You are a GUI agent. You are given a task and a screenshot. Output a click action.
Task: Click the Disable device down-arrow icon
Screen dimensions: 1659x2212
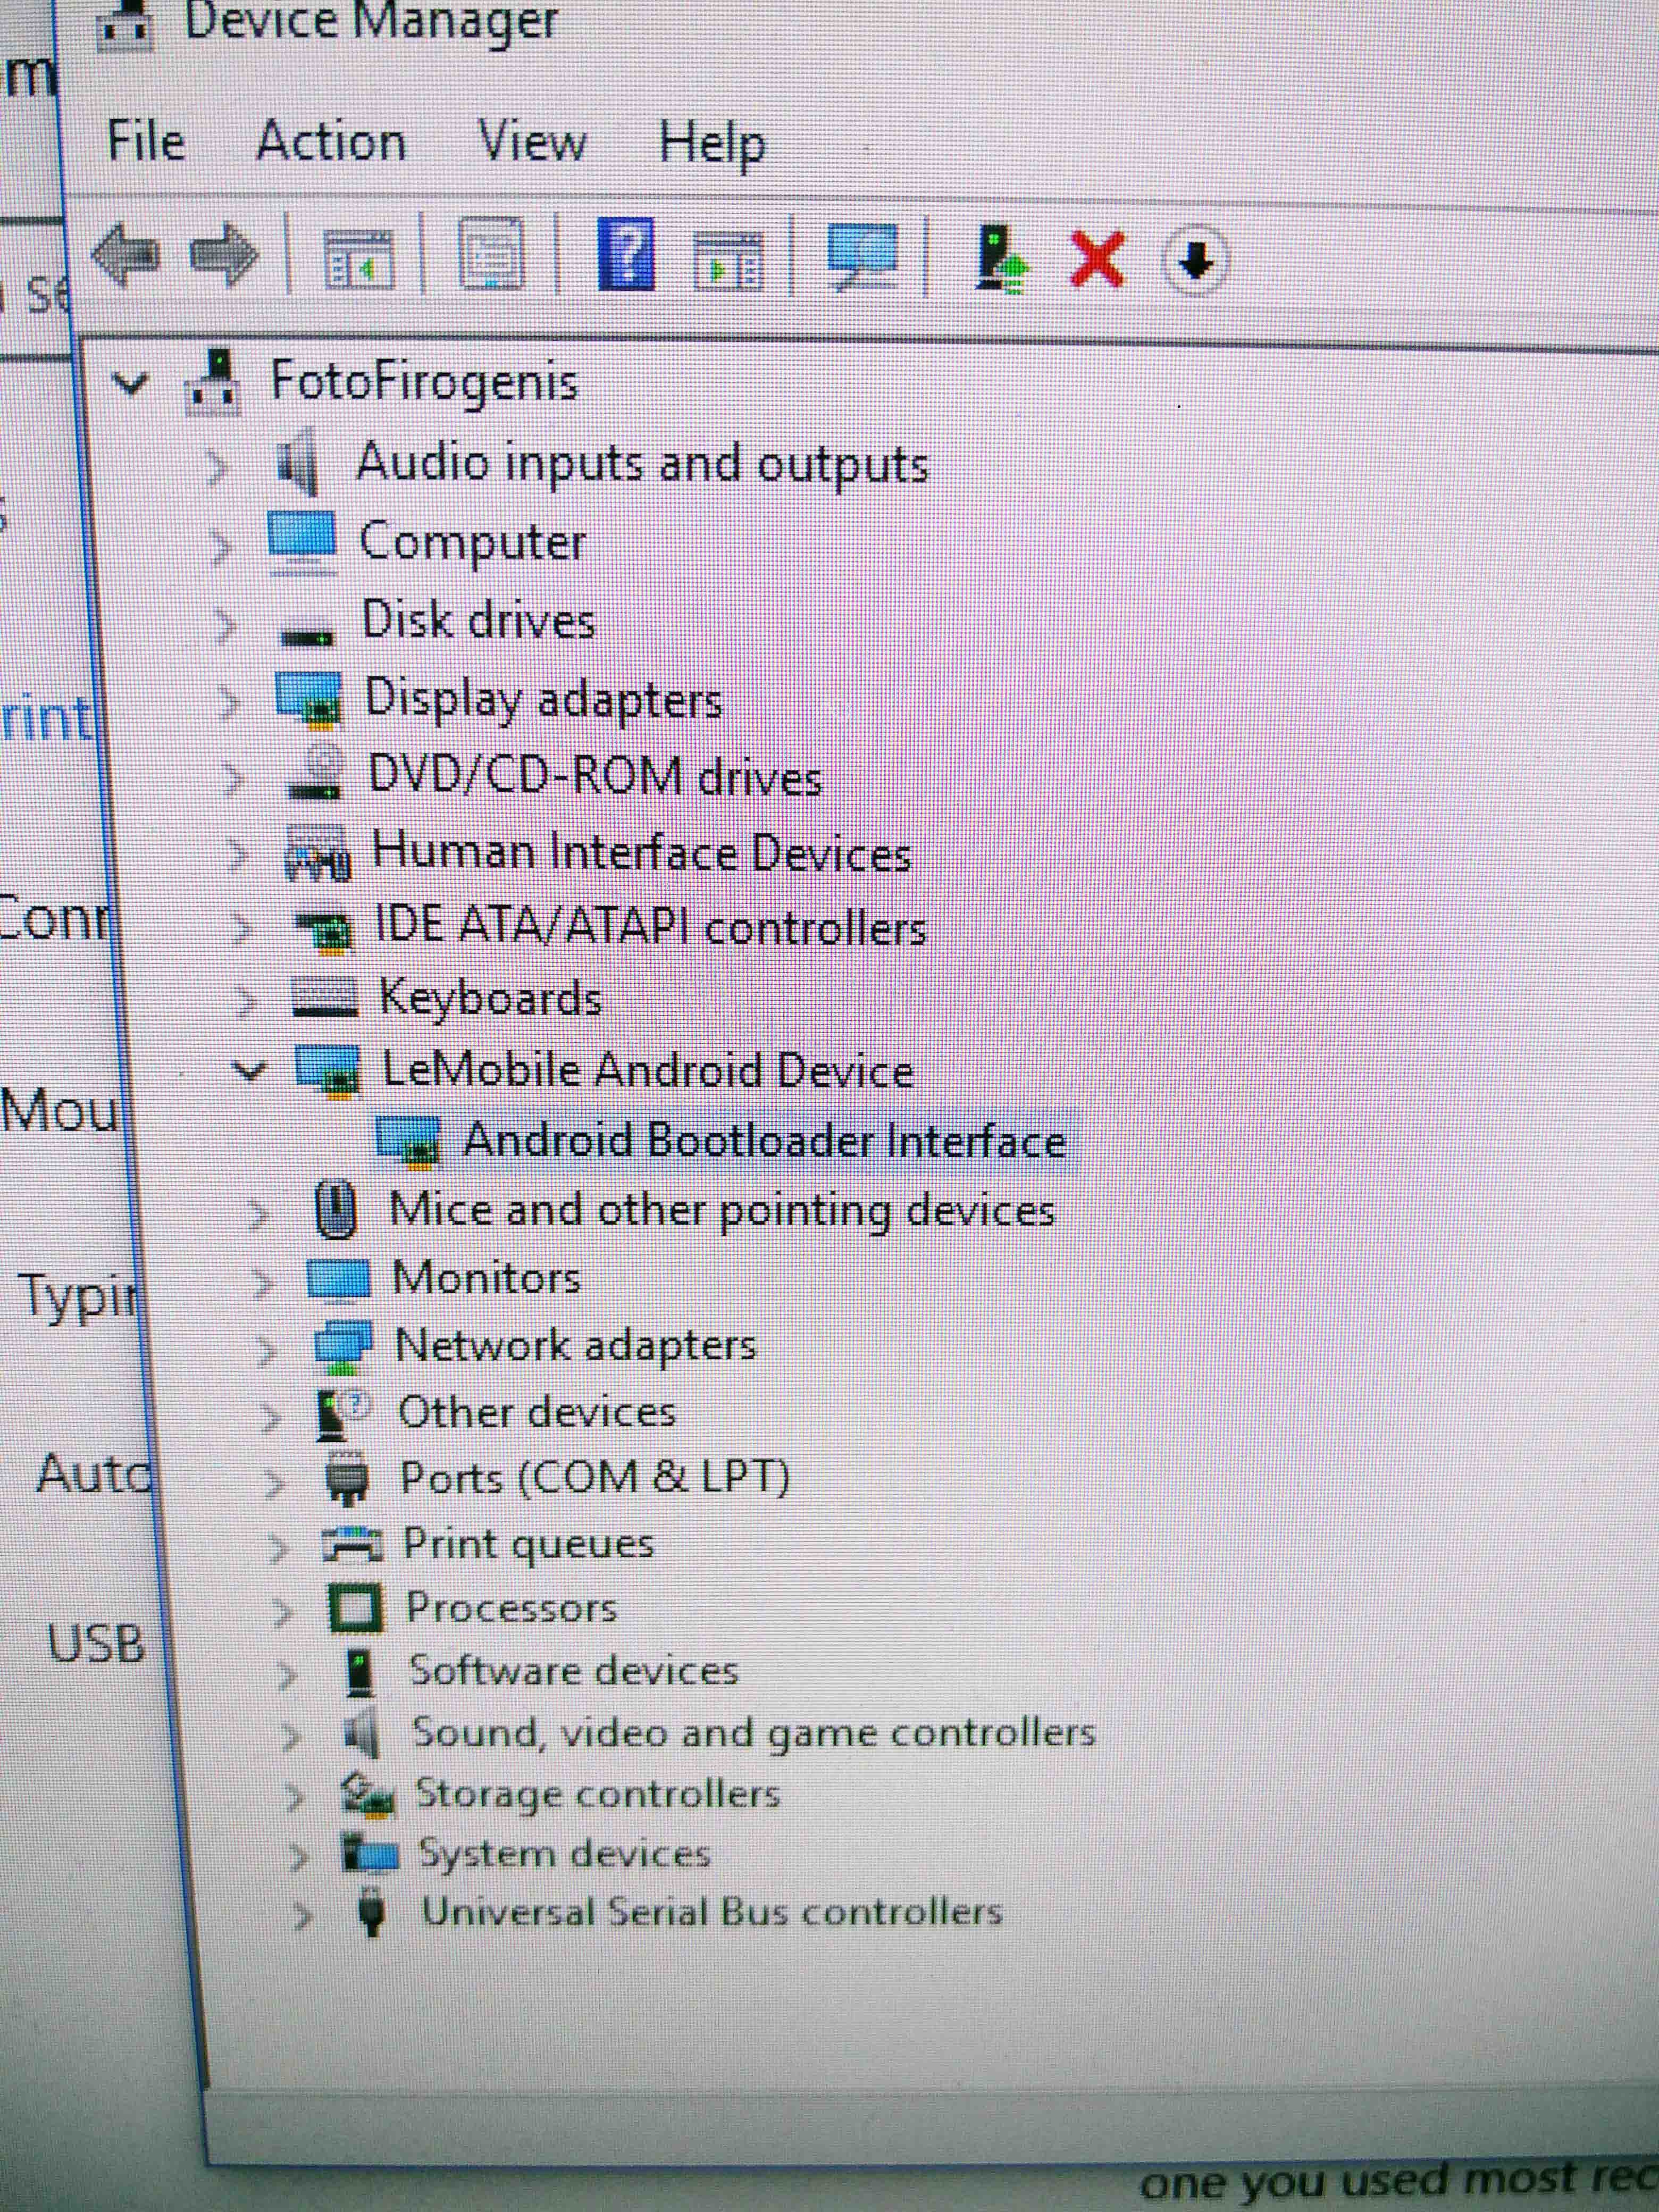tap(1195, 262)
